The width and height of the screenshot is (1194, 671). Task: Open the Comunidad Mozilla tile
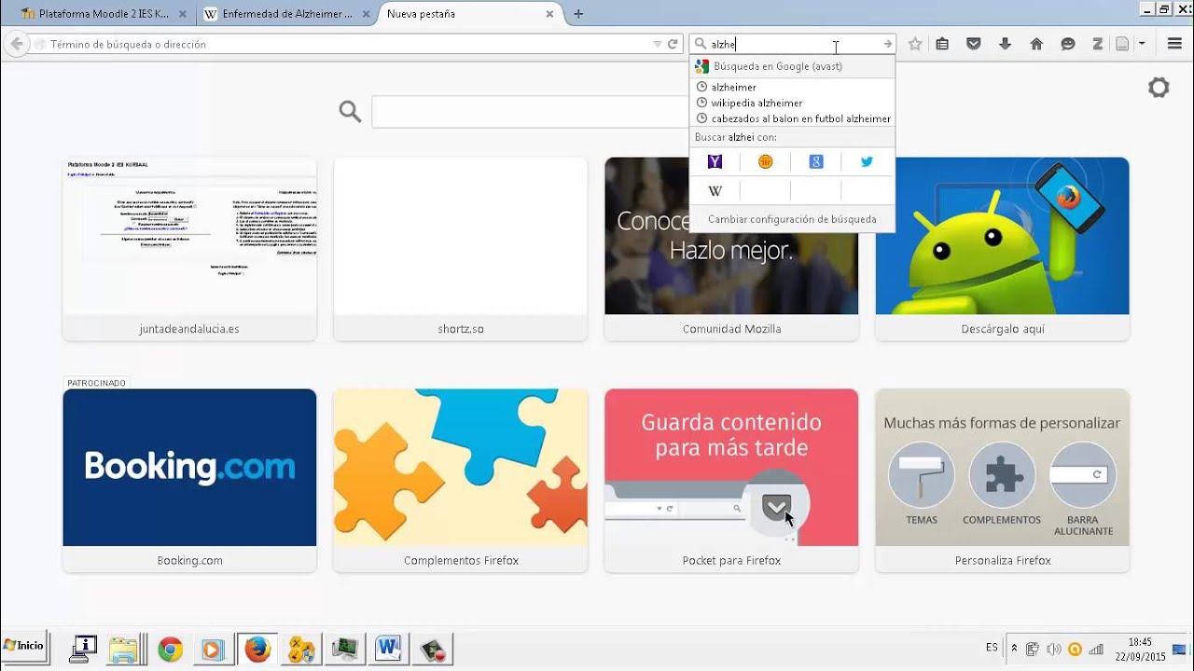click(x=731, y=249)
